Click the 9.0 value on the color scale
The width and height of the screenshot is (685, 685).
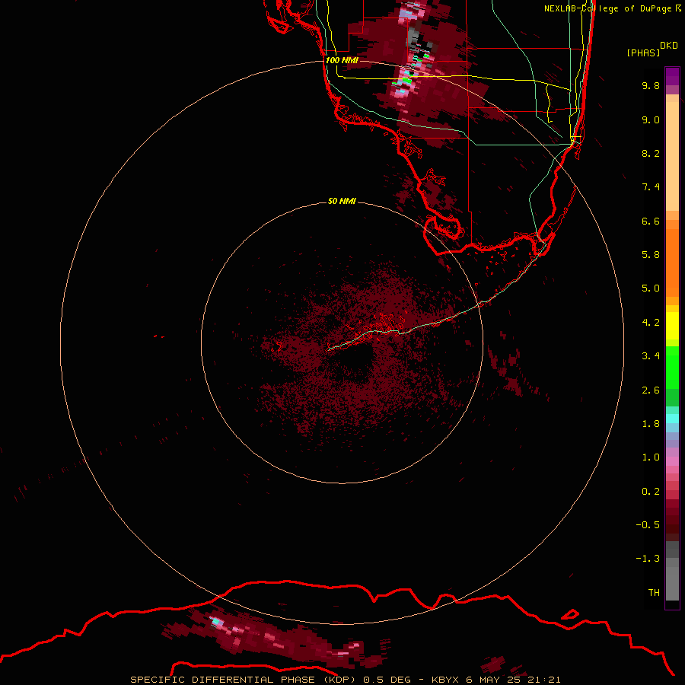click(x=651, y=119)
